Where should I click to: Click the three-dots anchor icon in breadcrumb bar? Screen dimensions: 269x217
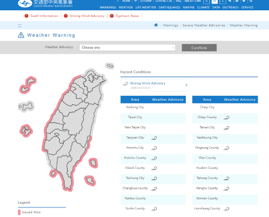19,25
